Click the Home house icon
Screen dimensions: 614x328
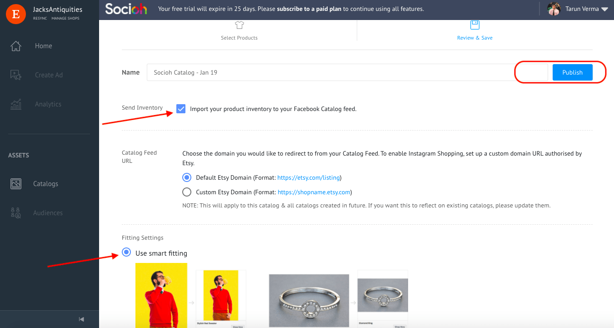(x=16, y=46)
